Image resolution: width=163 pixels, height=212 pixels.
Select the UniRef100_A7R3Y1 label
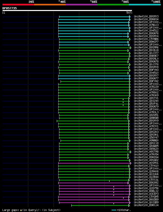point(146,126)
